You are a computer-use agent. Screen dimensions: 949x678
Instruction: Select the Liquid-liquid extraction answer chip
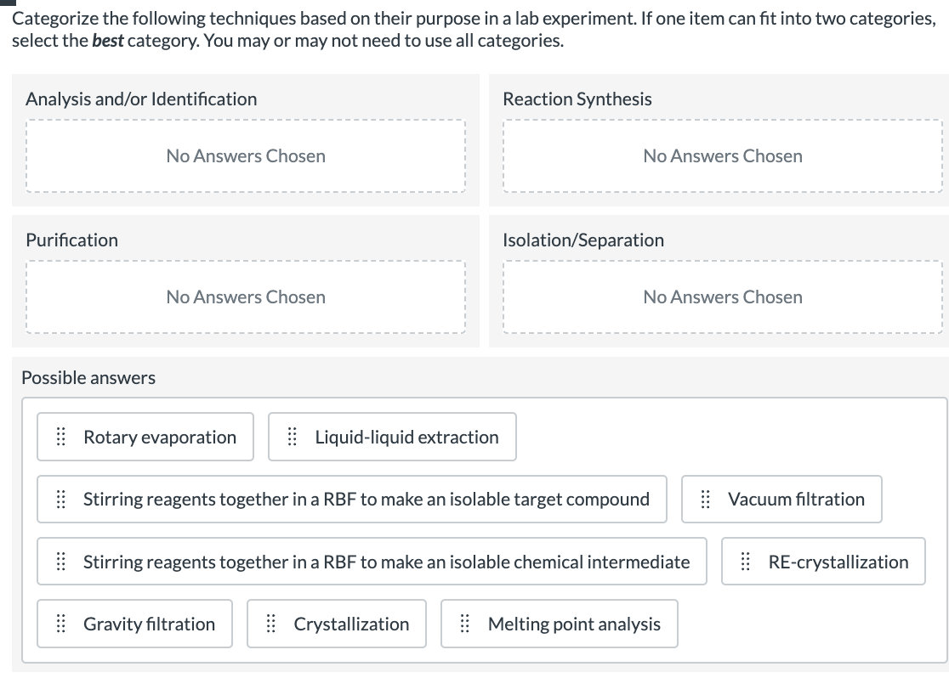point(406,438)
